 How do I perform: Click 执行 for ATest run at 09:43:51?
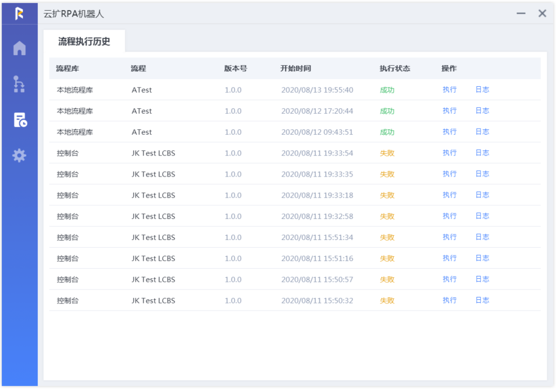coord(450,132)
